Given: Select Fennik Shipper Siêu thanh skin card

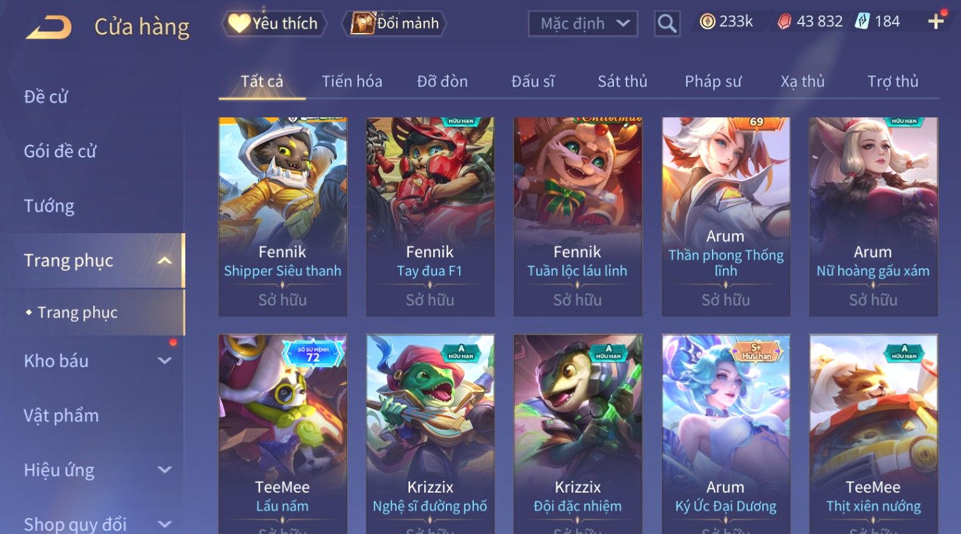Looking at the screenshot, I should (x=283, y=217).
